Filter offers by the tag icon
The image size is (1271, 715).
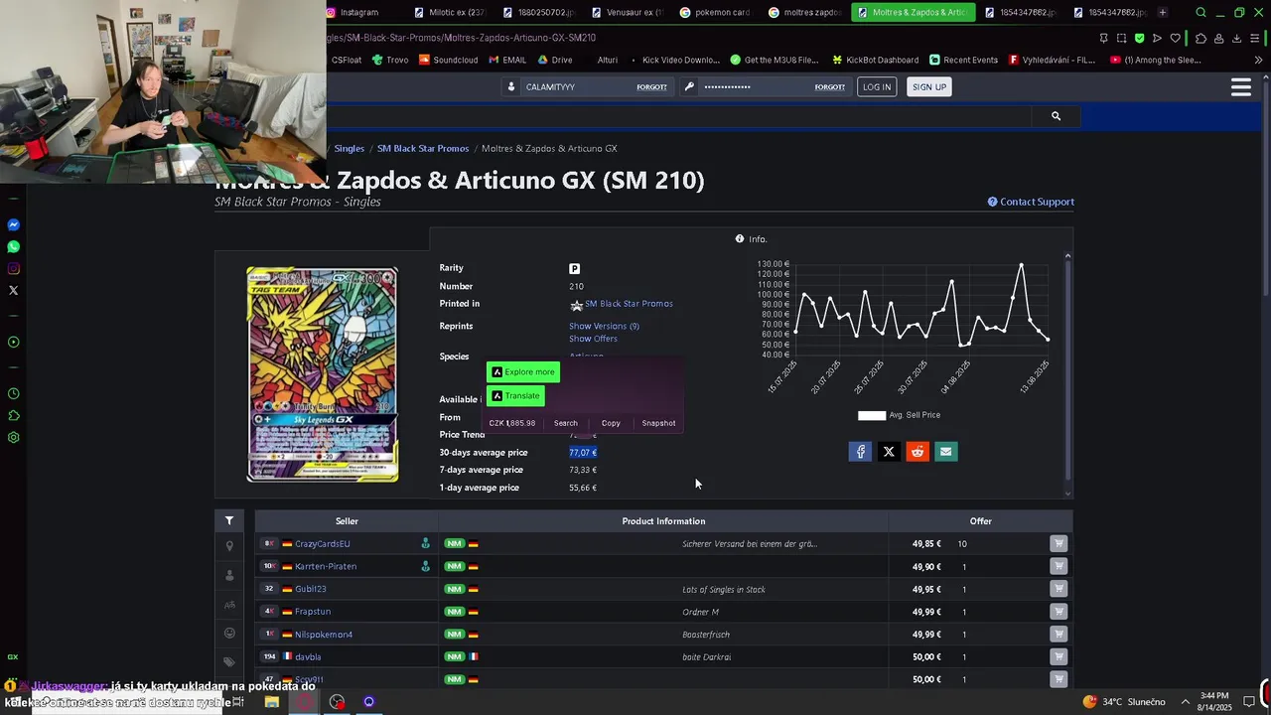229,661
